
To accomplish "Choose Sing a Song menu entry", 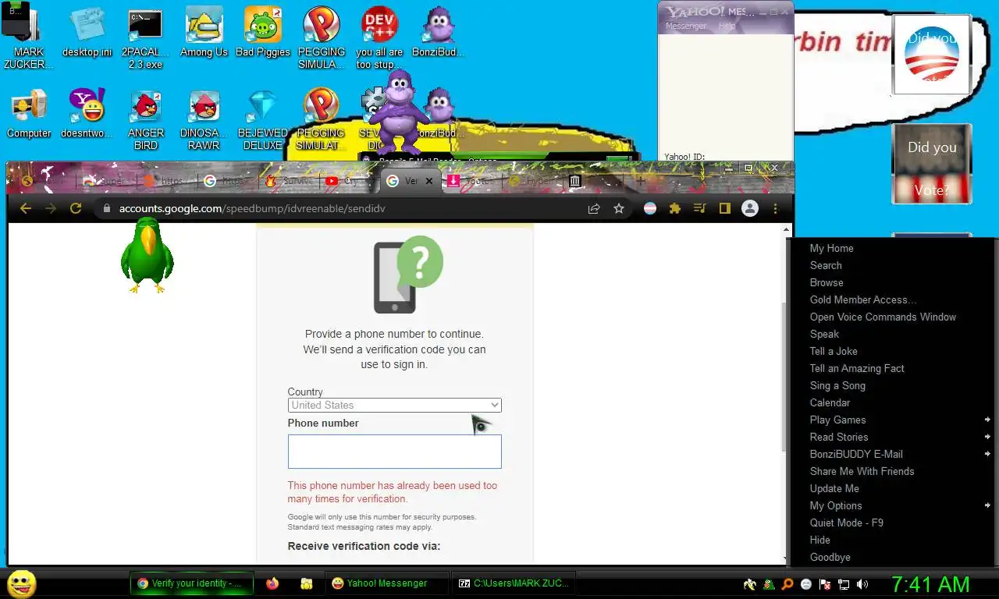I will tap(837, 385).
